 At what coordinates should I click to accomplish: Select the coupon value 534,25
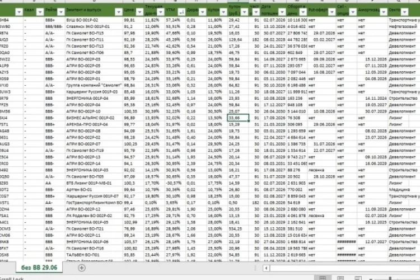point(238,229)
